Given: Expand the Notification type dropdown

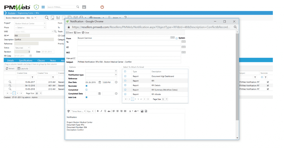Looking at the screenshot, I should (116, 75).
